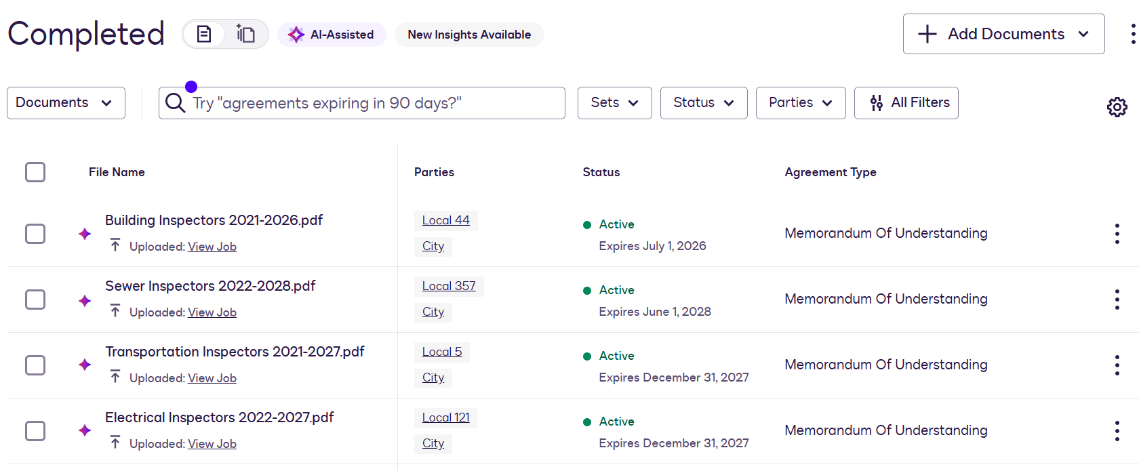Click the plus icon in Add Documents
The image size is (1139, 471).
pos(927,34)
